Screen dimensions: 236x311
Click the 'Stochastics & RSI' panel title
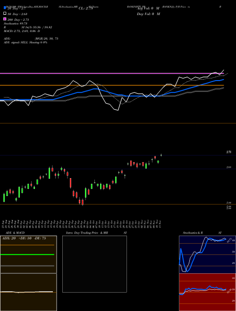point(202,233)
